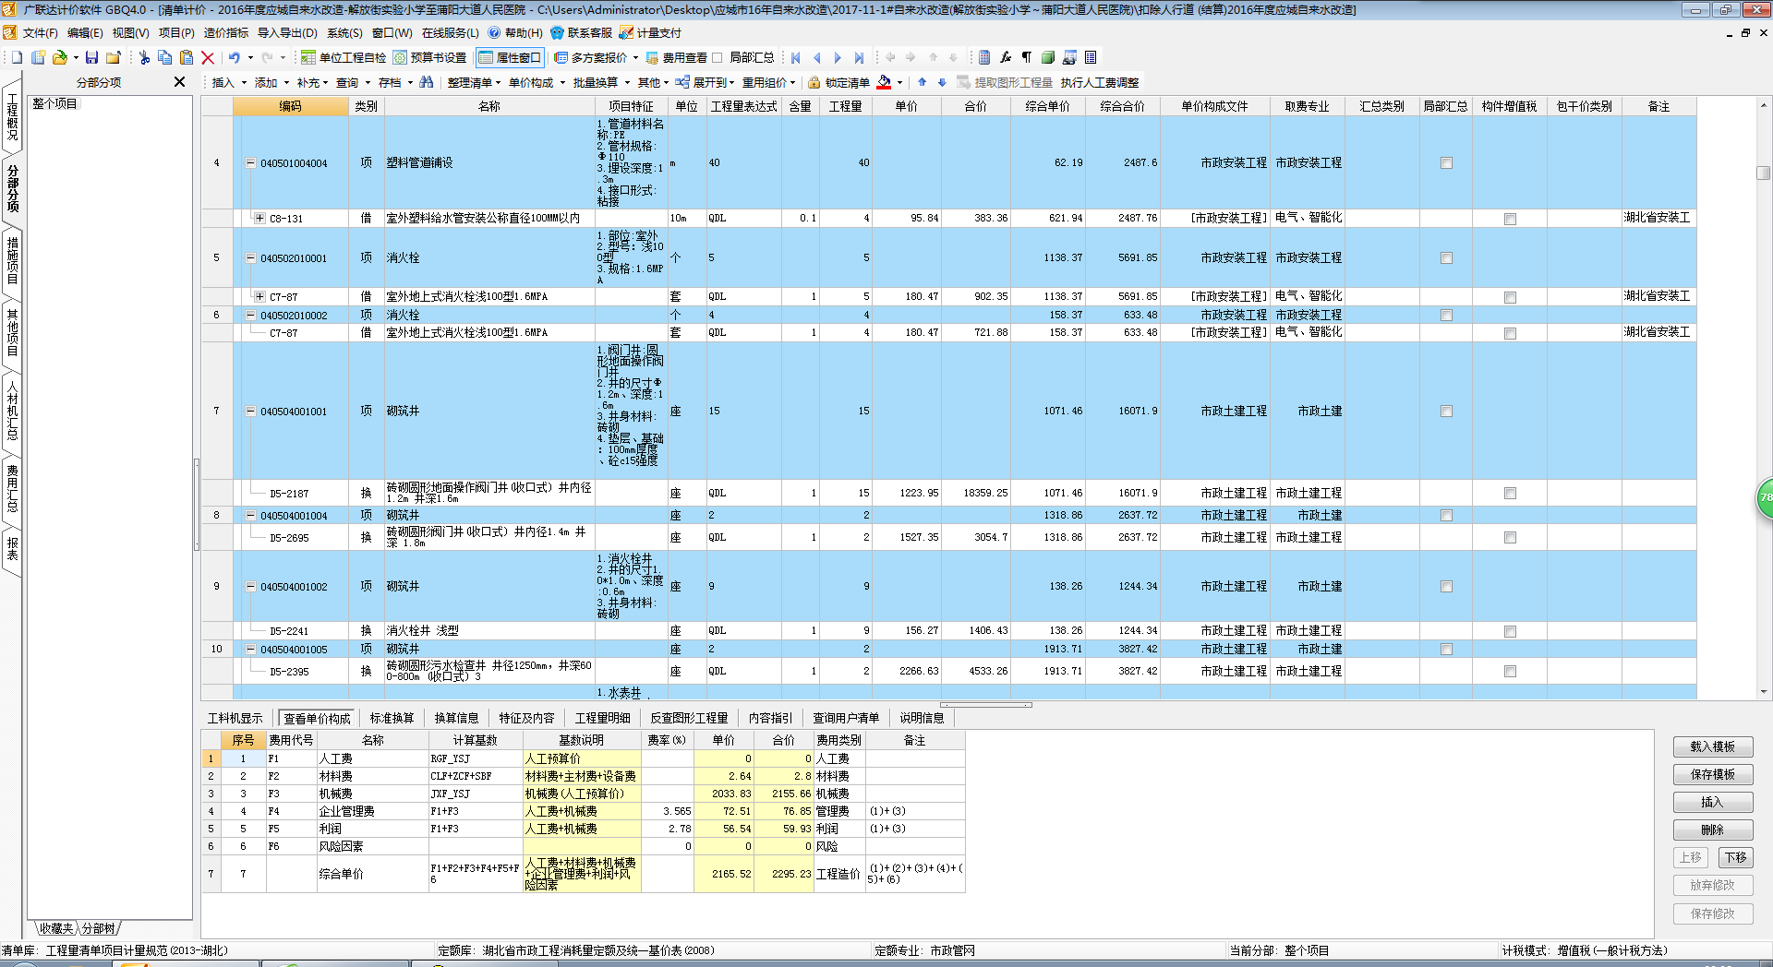Open the 多方案报价 dropdown arrow
The image size is (1773, 967).
(x=635, y=57)
